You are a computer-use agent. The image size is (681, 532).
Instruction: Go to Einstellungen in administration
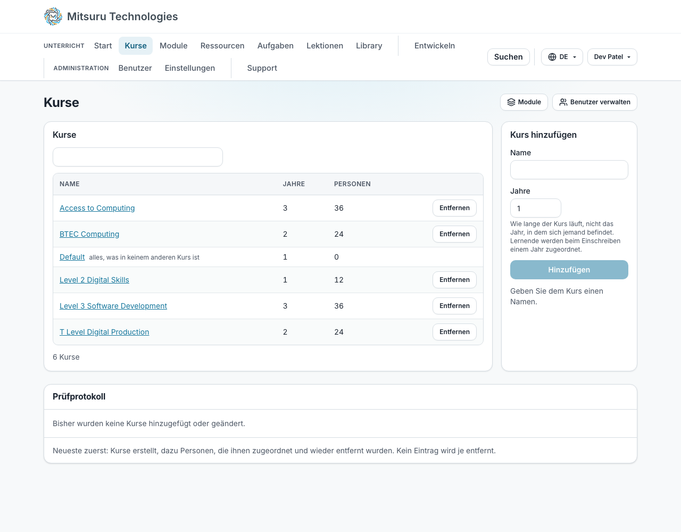190,68
